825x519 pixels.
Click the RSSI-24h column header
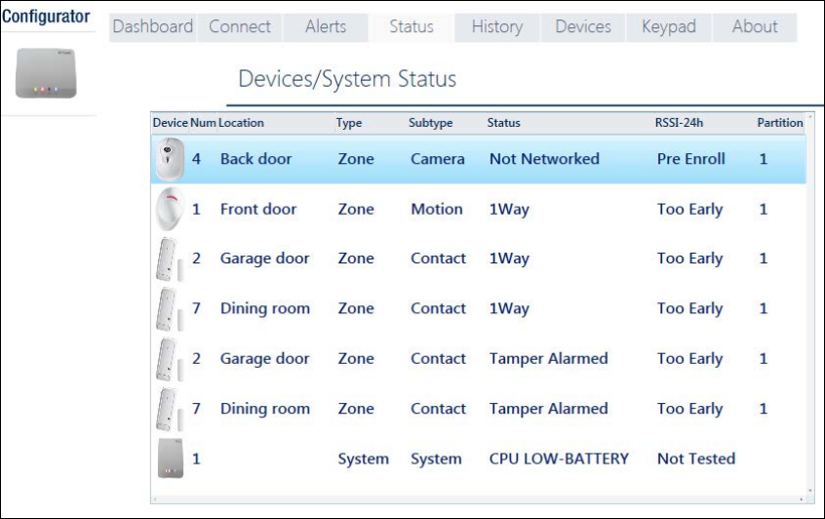[680, 123]
